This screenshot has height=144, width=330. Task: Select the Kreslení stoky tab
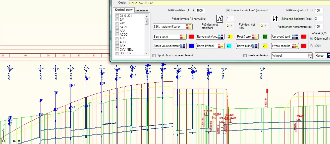coord(124,10)
